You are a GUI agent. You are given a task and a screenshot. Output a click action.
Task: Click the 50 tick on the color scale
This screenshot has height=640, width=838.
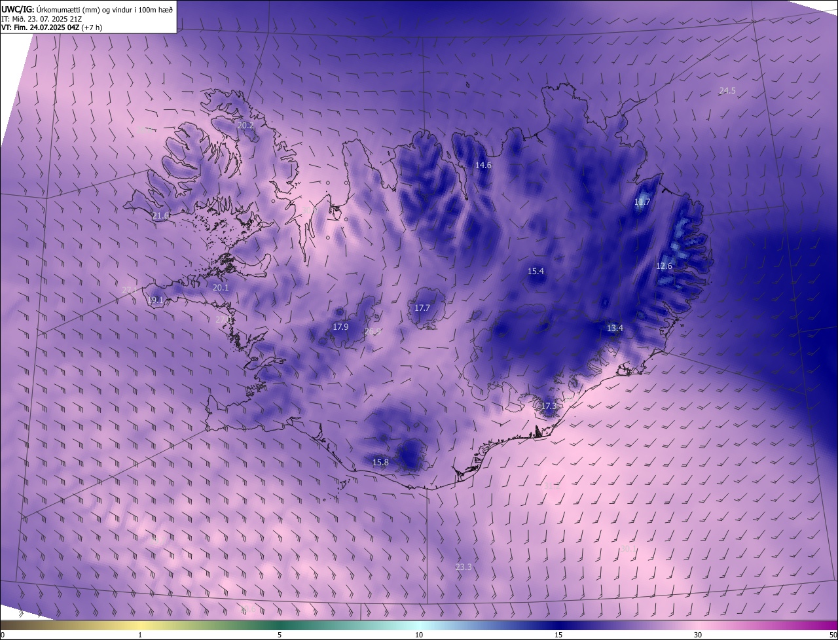click(833, 635)
